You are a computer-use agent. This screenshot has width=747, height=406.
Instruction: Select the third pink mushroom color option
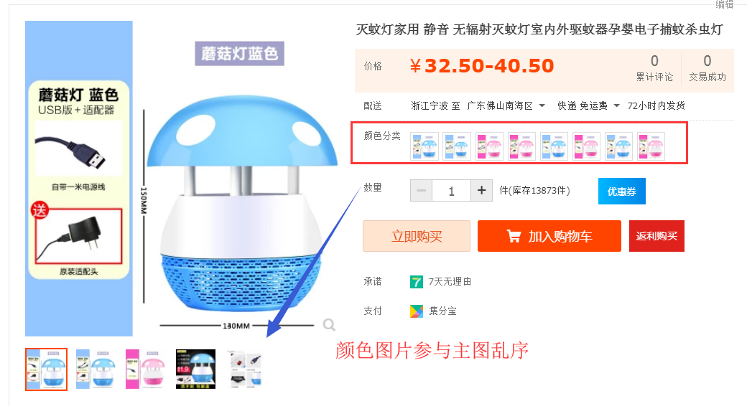489,146
